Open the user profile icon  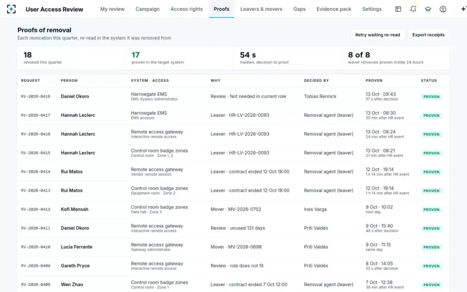pos(443,9)
